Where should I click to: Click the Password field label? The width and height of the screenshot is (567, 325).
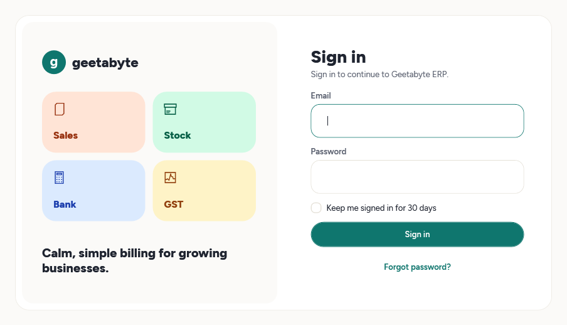(328, 151)
